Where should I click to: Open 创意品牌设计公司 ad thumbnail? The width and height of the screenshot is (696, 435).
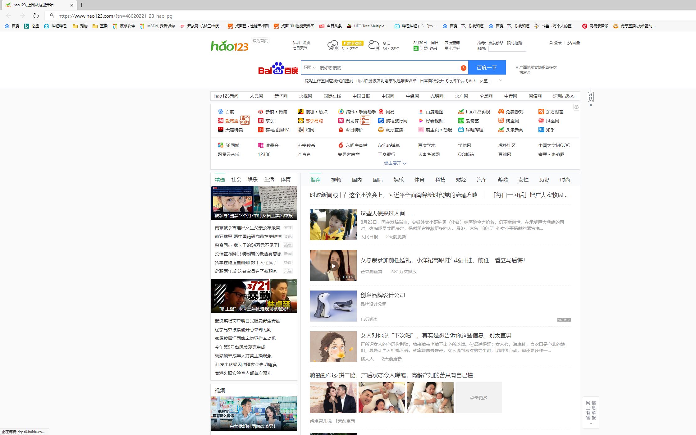[333, 306]
